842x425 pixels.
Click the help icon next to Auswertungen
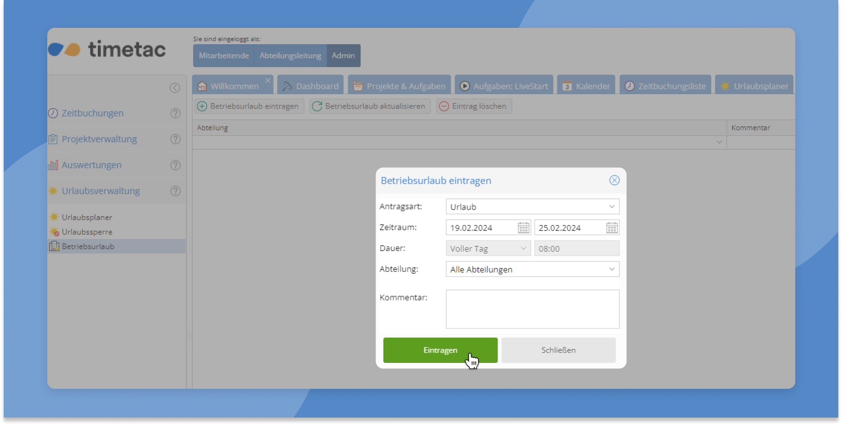[x=175, y=165]
